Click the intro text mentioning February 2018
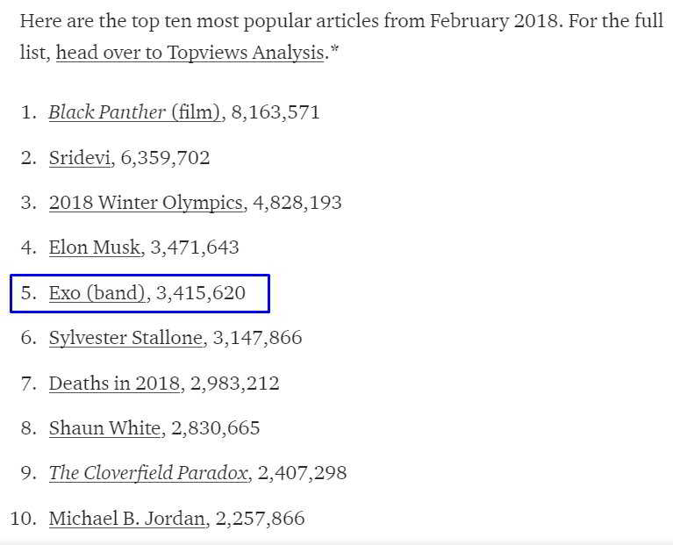 (x=340, y=20)
